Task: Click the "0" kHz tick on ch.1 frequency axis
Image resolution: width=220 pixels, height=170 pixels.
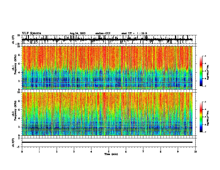Action: coord(19,90)
